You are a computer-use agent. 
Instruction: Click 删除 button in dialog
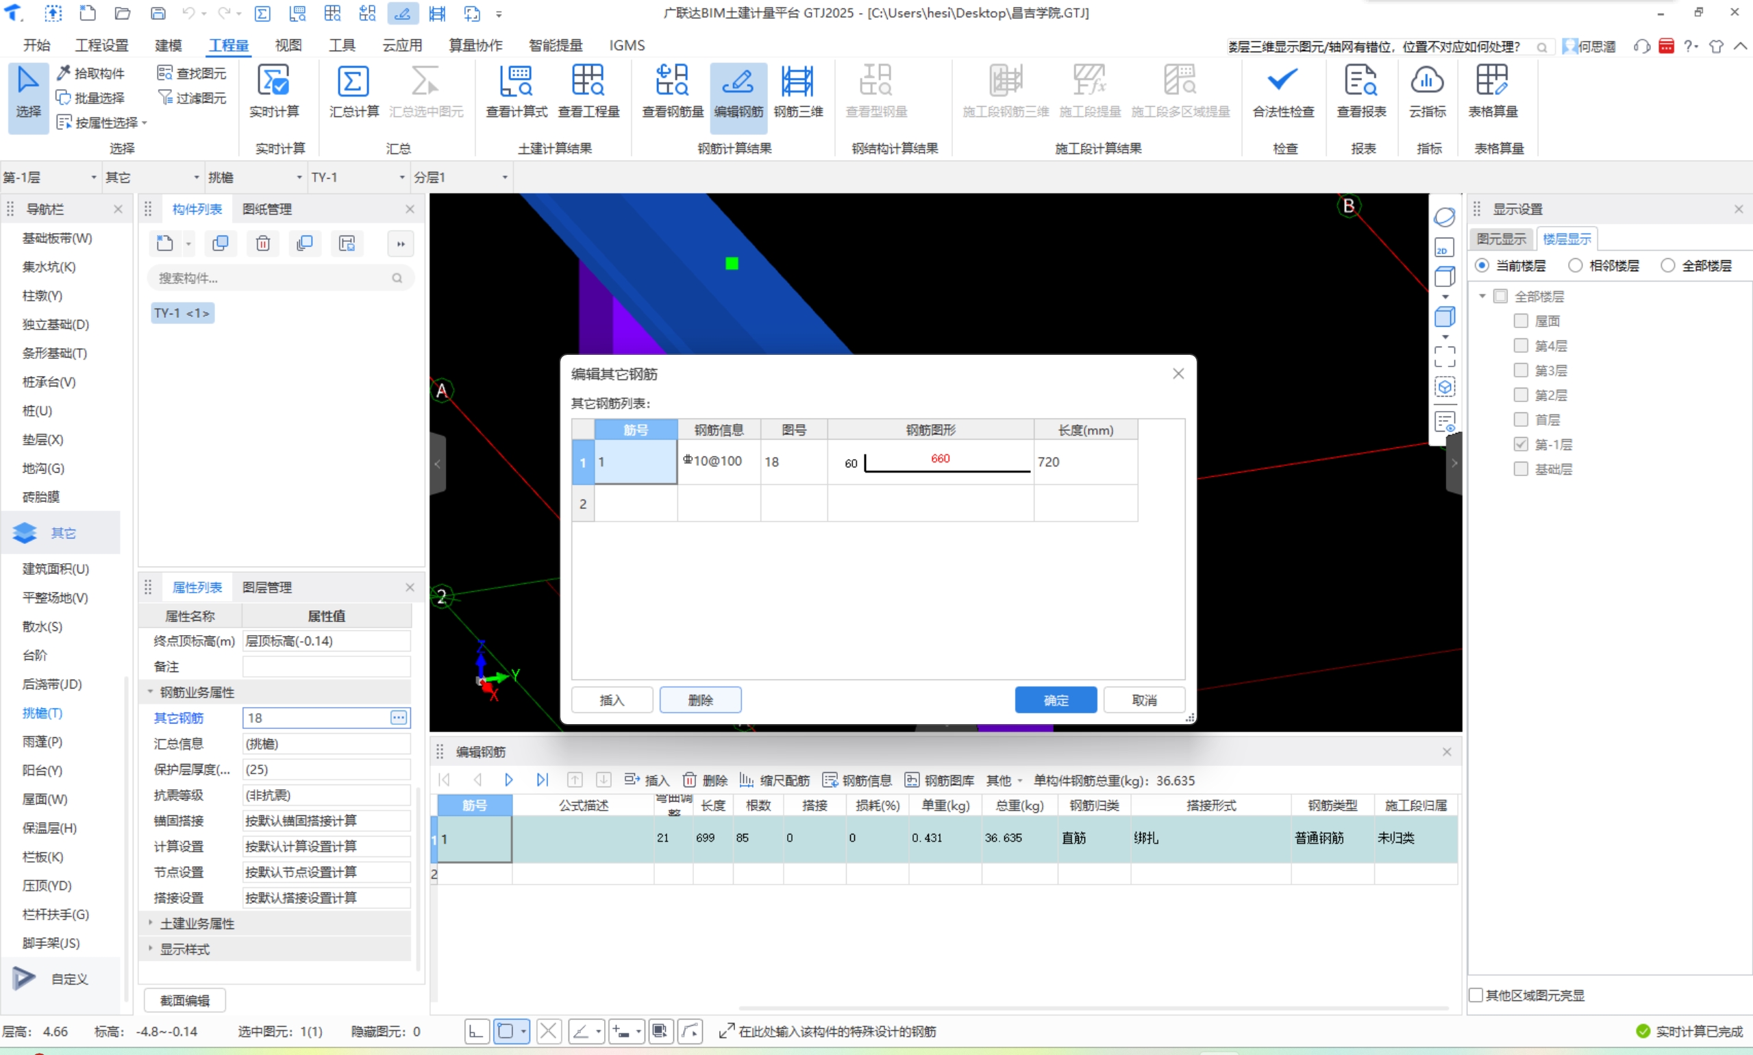700,700
